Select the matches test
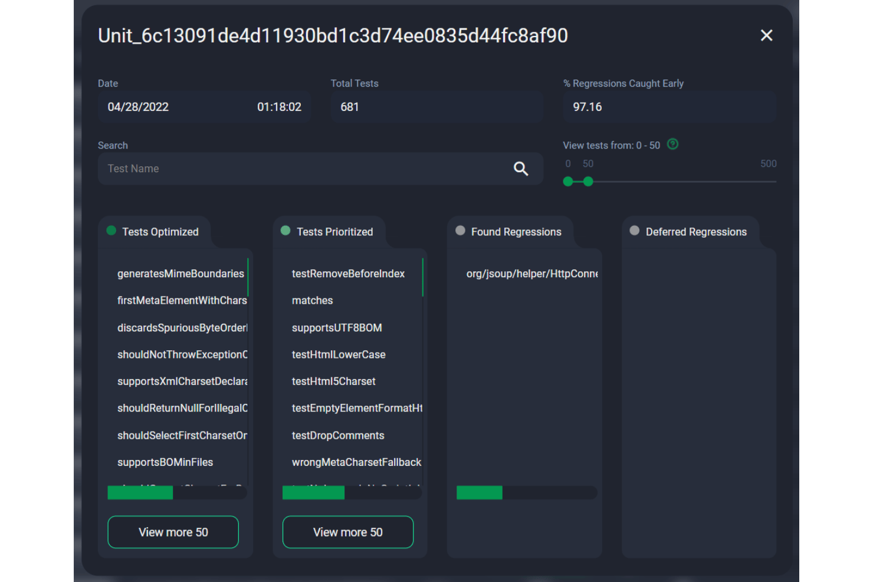This screenshot has width=873, height=582. 312,301
